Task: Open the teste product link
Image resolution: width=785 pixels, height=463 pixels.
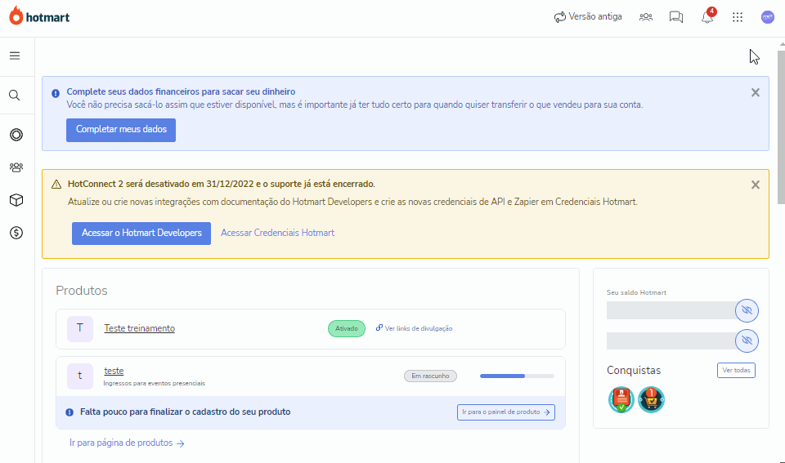Action: 114,371
